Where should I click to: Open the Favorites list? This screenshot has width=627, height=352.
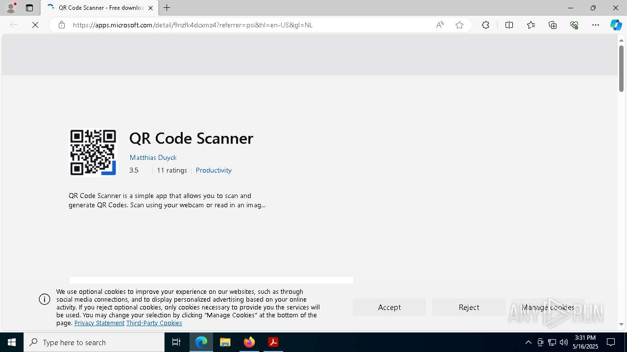(x=531, y=25)
